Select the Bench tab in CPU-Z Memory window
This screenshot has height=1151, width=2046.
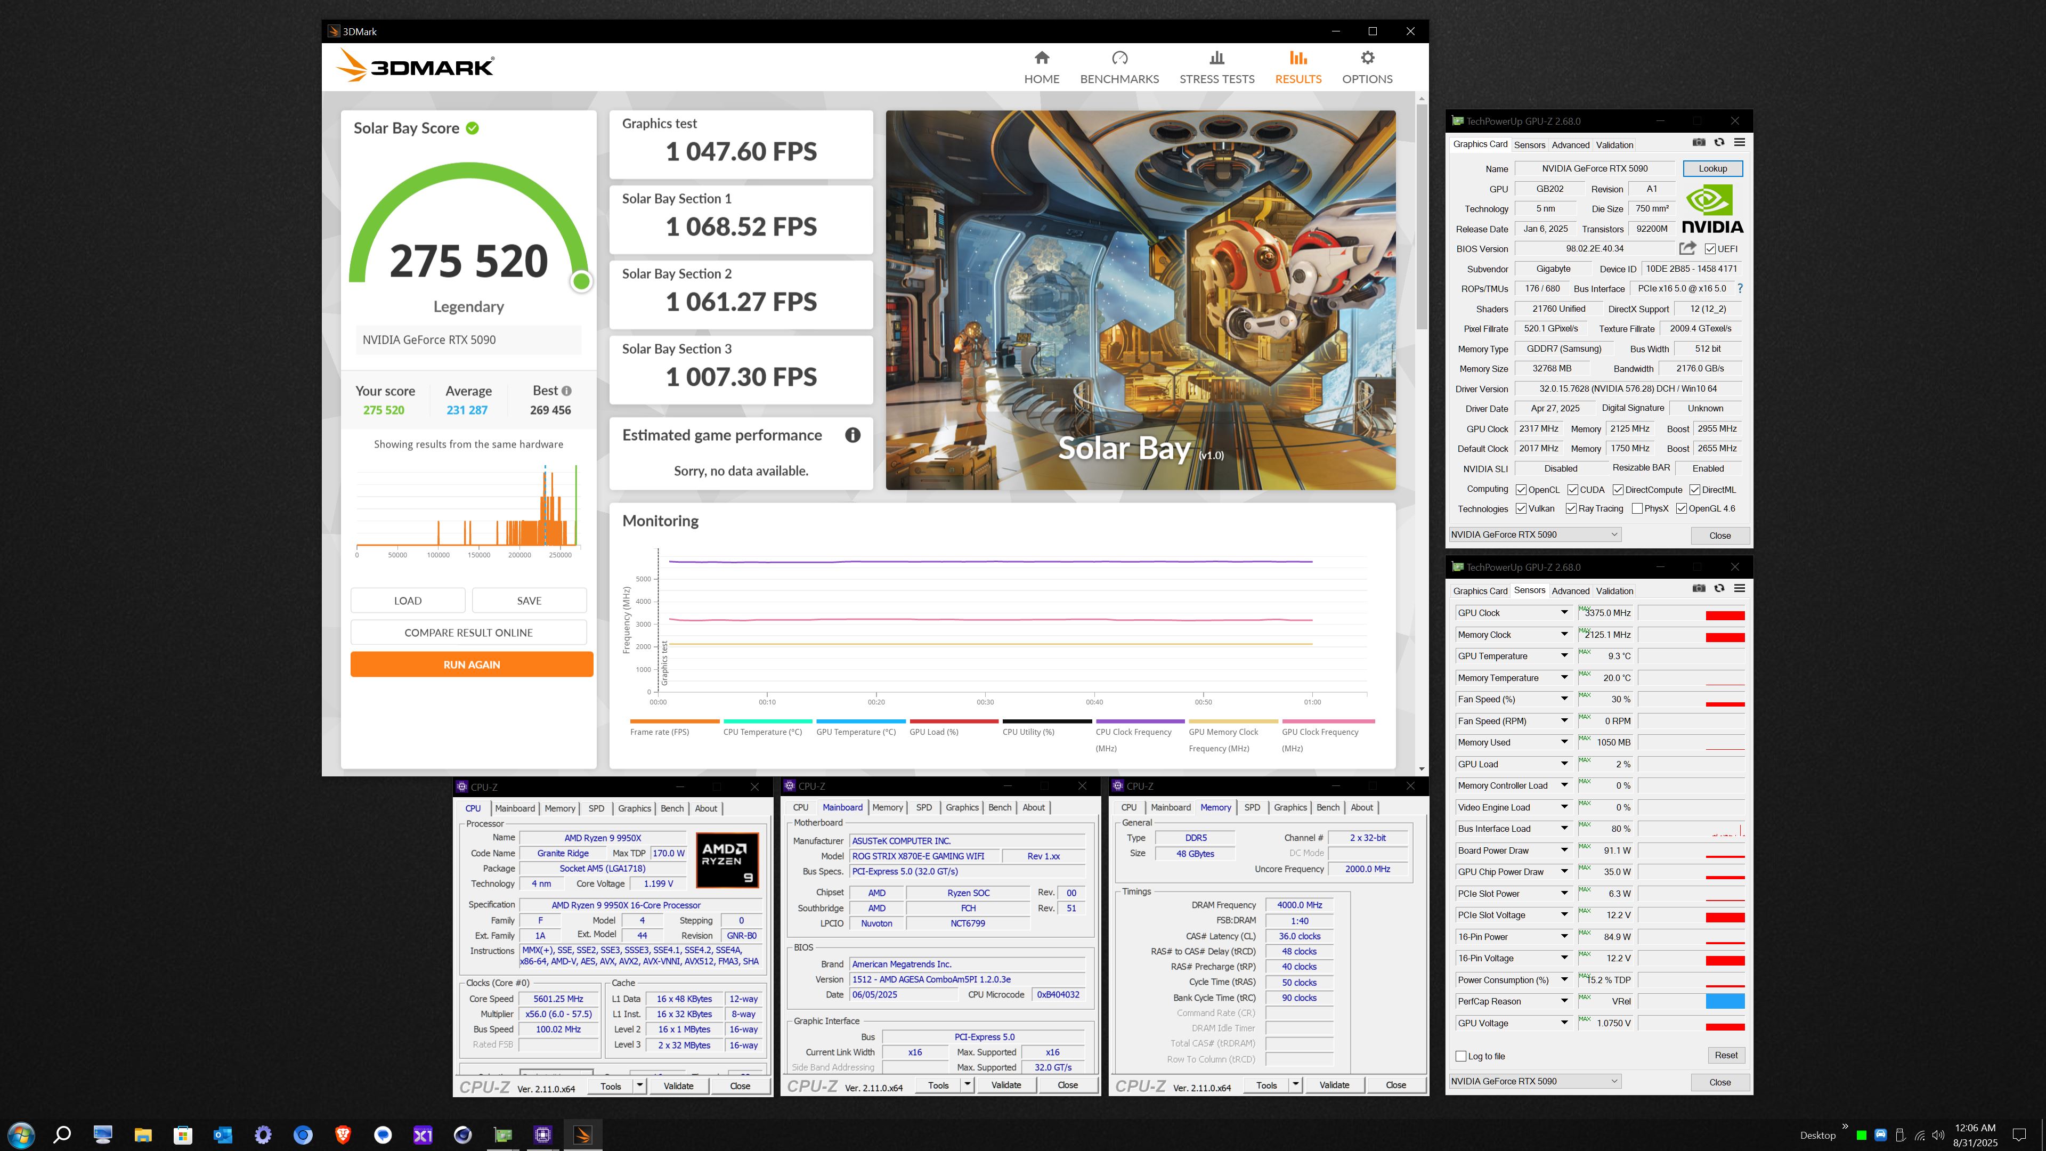[1328, 807]
